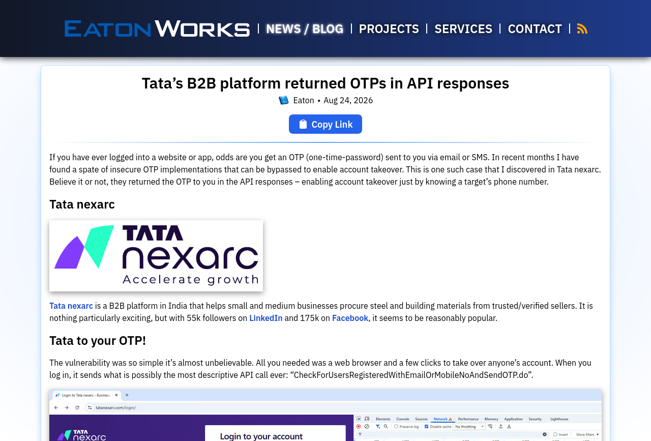Viewport: 651px width, 441px height.
Task: Click the export HAR download arrow icon
Action: point(510,426)
